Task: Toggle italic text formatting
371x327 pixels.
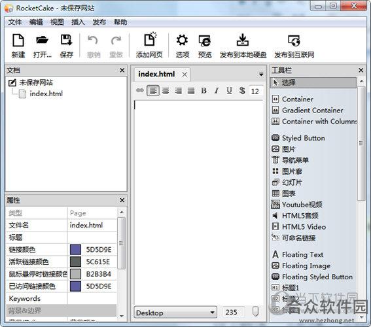Action: [217, 90]
